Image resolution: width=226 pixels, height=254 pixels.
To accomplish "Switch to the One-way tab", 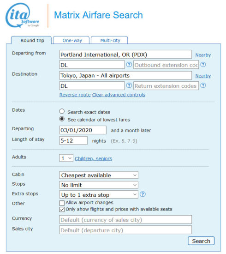I will pos(71,40).
